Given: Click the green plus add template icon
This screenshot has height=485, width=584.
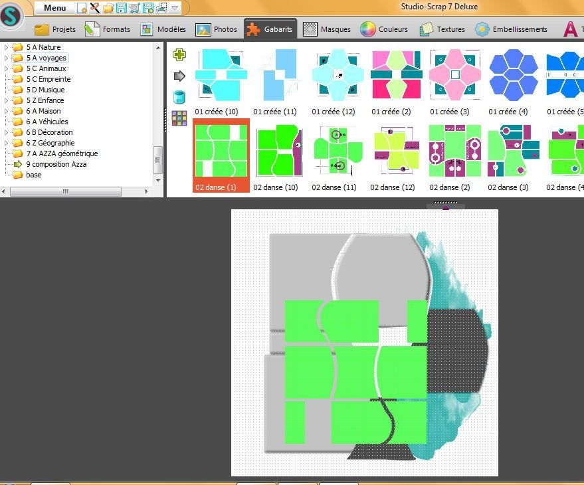Looking at the screenshot, I should point(179,54).
